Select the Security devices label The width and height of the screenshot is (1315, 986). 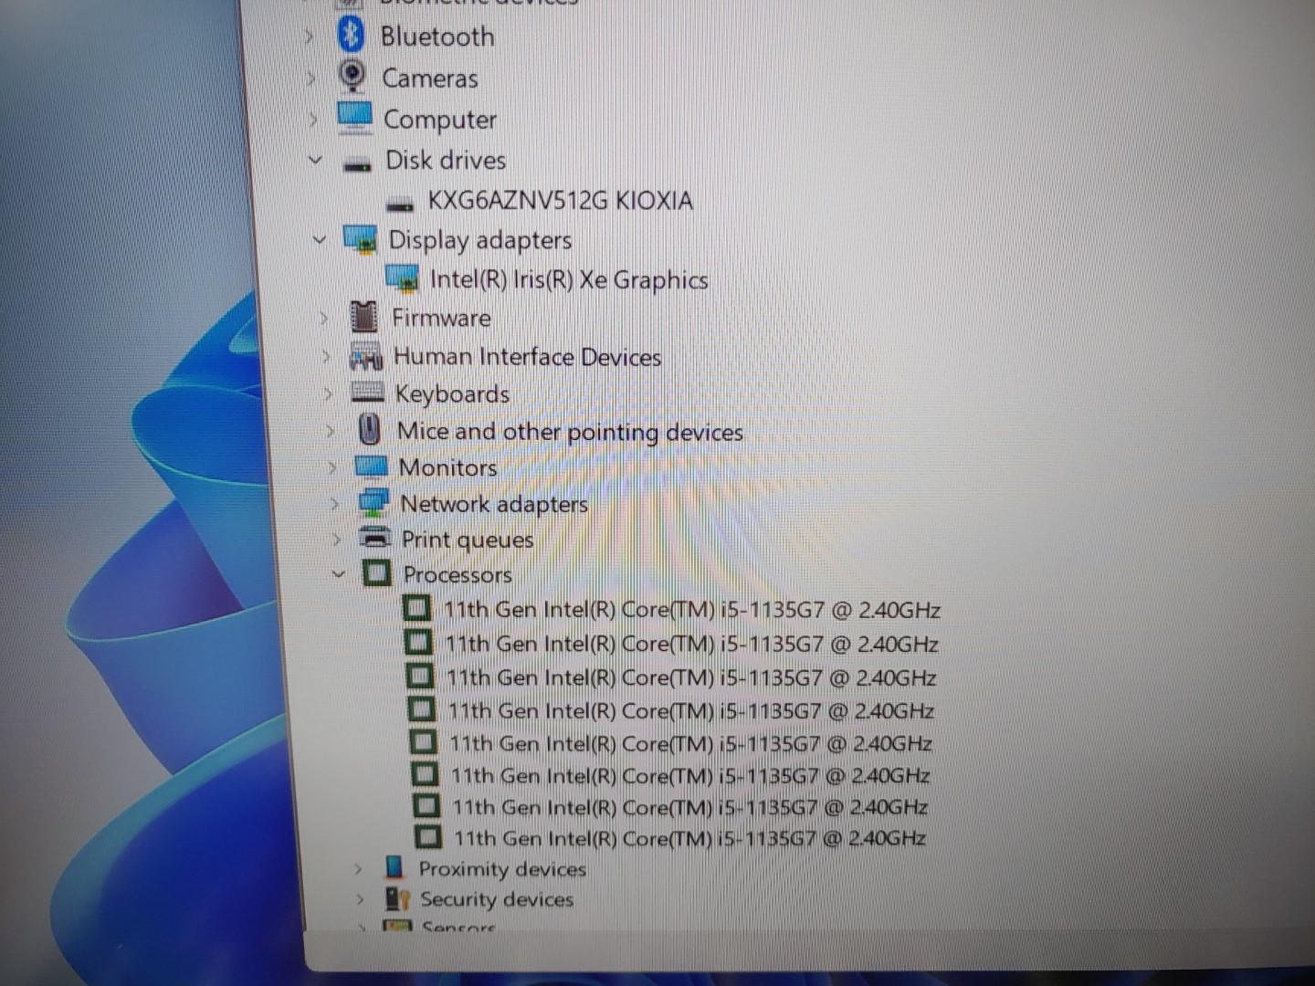point(497,899)
